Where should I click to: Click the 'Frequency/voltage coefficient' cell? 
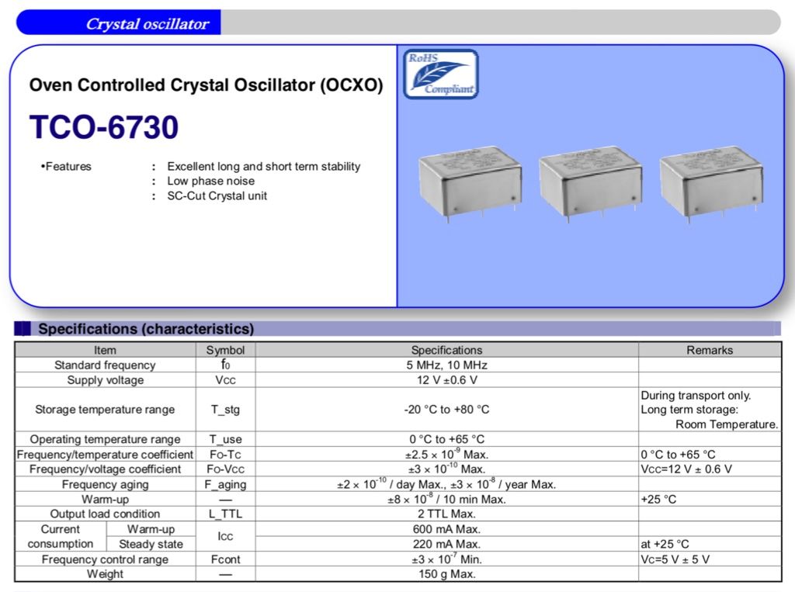click(x=105, y=469)
